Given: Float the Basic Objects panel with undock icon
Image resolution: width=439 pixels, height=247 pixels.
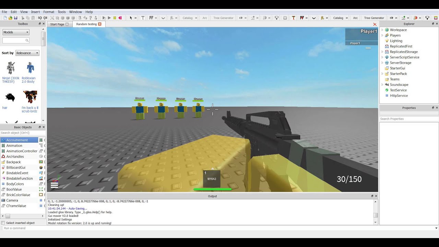Looking at the screenshot, I should tap(39, 127).
